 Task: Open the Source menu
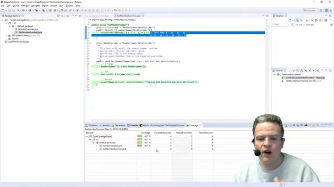(x=16, y=6)
